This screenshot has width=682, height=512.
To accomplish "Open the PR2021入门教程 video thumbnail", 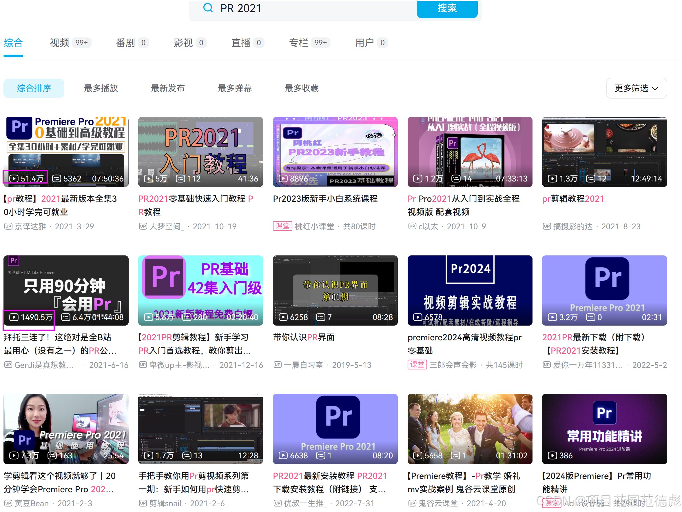I will coord(200,152).
